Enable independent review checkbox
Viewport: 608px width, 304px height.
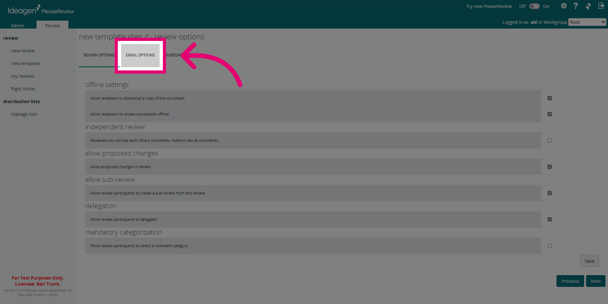[x=549, y=141]
